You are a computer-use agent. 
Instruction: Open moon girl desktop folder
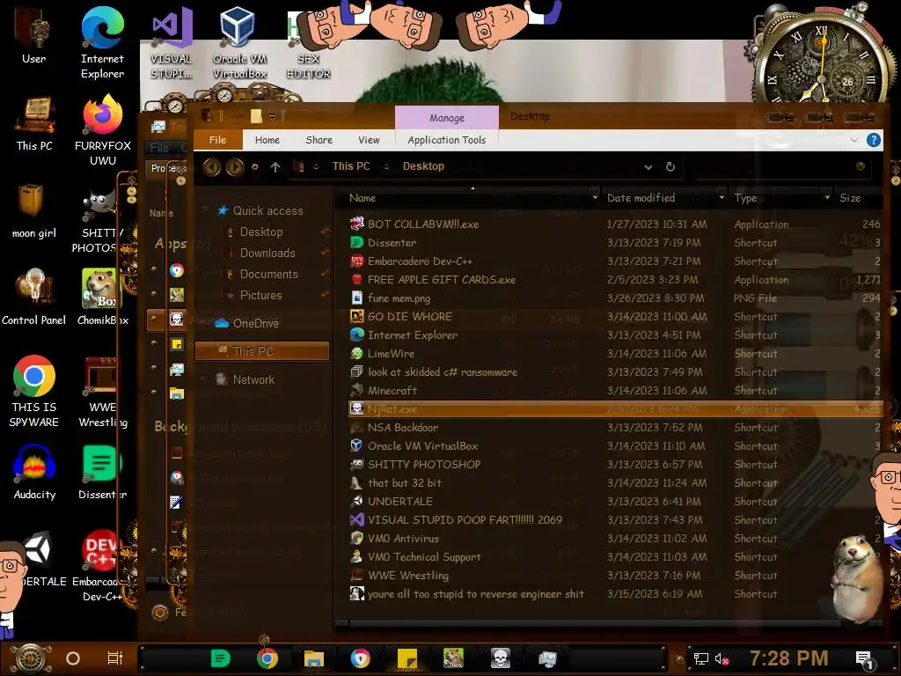pyautogui.click(x=34, y=210)
